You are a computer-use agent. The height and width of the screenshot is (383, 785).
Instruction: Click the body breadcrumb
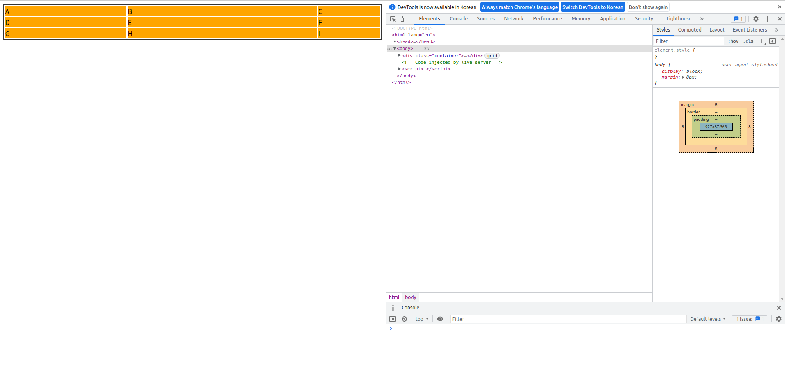[x=411, y=297]
